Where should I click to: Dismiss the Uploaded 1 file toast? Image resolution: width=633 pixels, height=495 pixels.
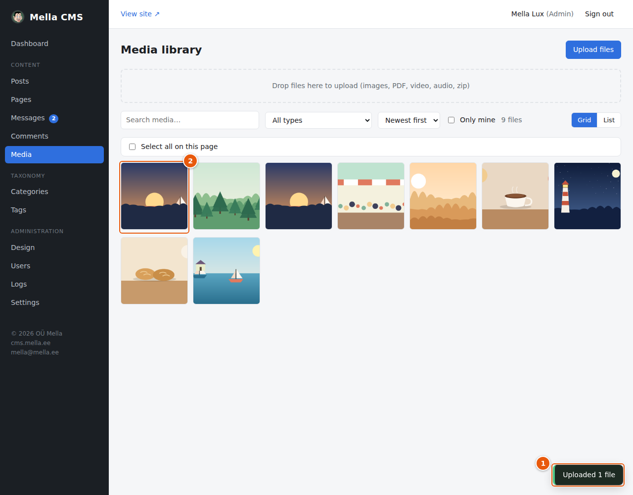pyautogui.click(x=588, y=475)
